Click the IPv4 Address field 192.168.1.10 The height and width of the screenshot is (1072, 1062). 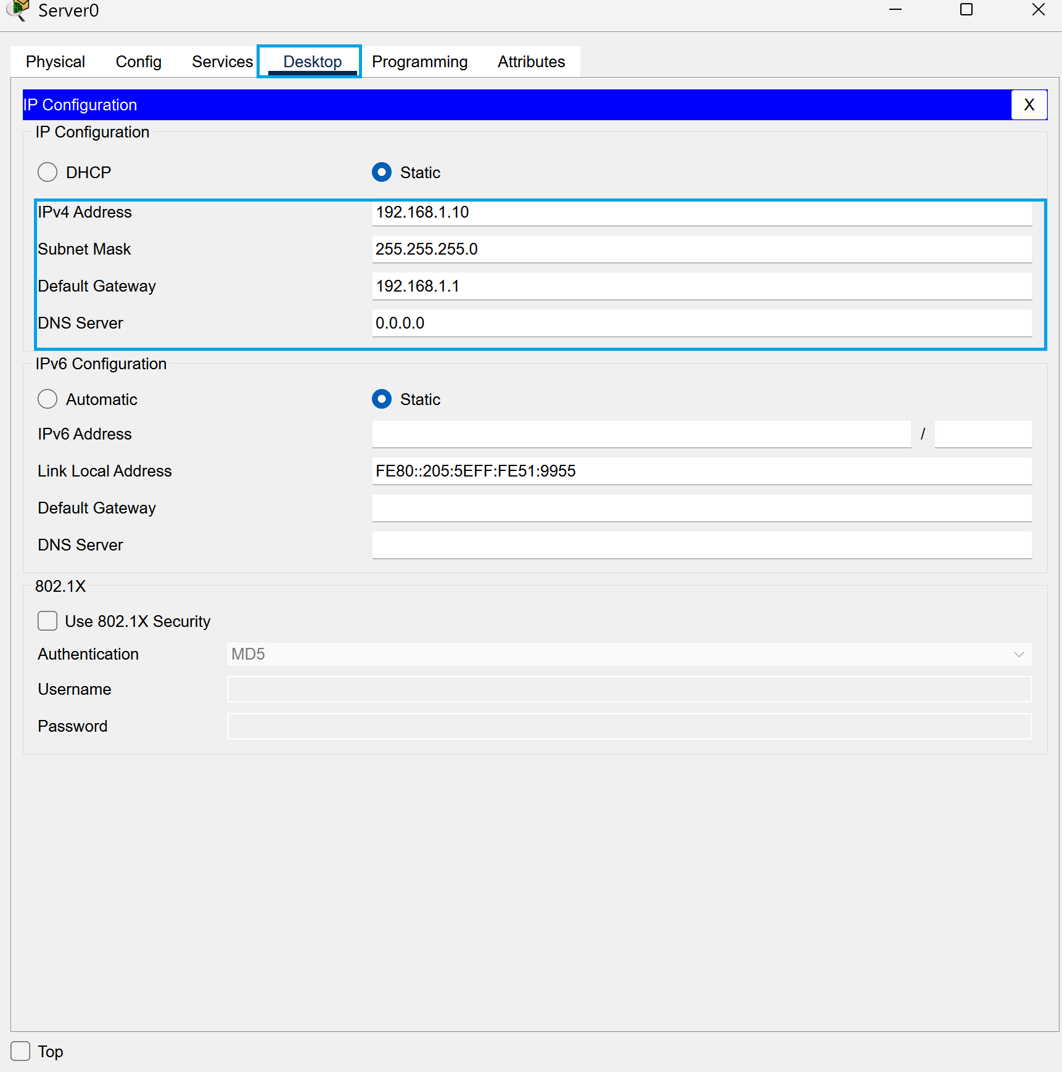pos(702,213)
